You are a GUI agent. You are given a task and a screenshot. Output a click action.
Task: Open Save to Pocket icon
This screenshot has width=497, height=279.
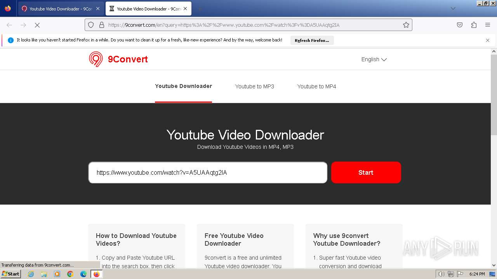[460, 25]
